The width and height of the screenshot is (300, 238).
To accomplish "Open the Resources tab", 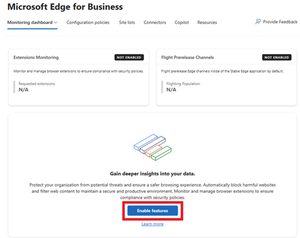I will (x=207, y=23).
